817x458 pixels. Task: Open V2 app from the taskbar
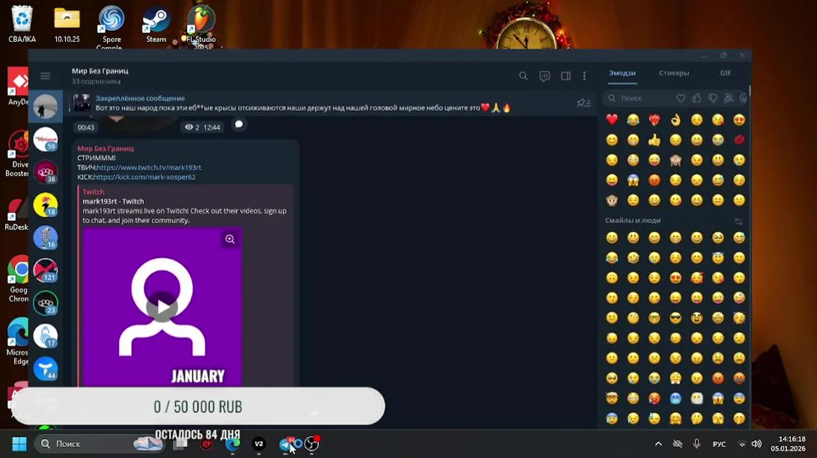(x=258, y=444)
